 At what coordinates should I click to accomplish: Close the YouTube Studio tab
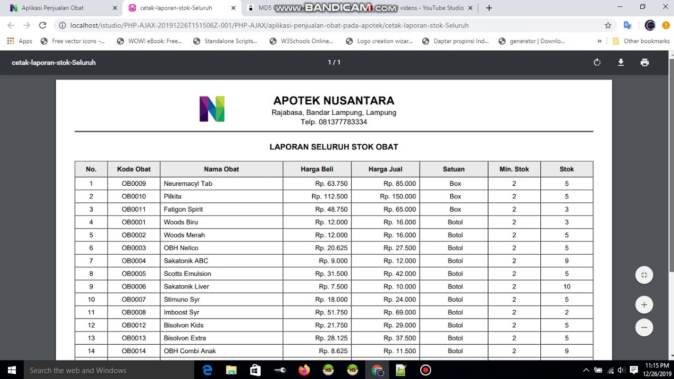[470, 8]
